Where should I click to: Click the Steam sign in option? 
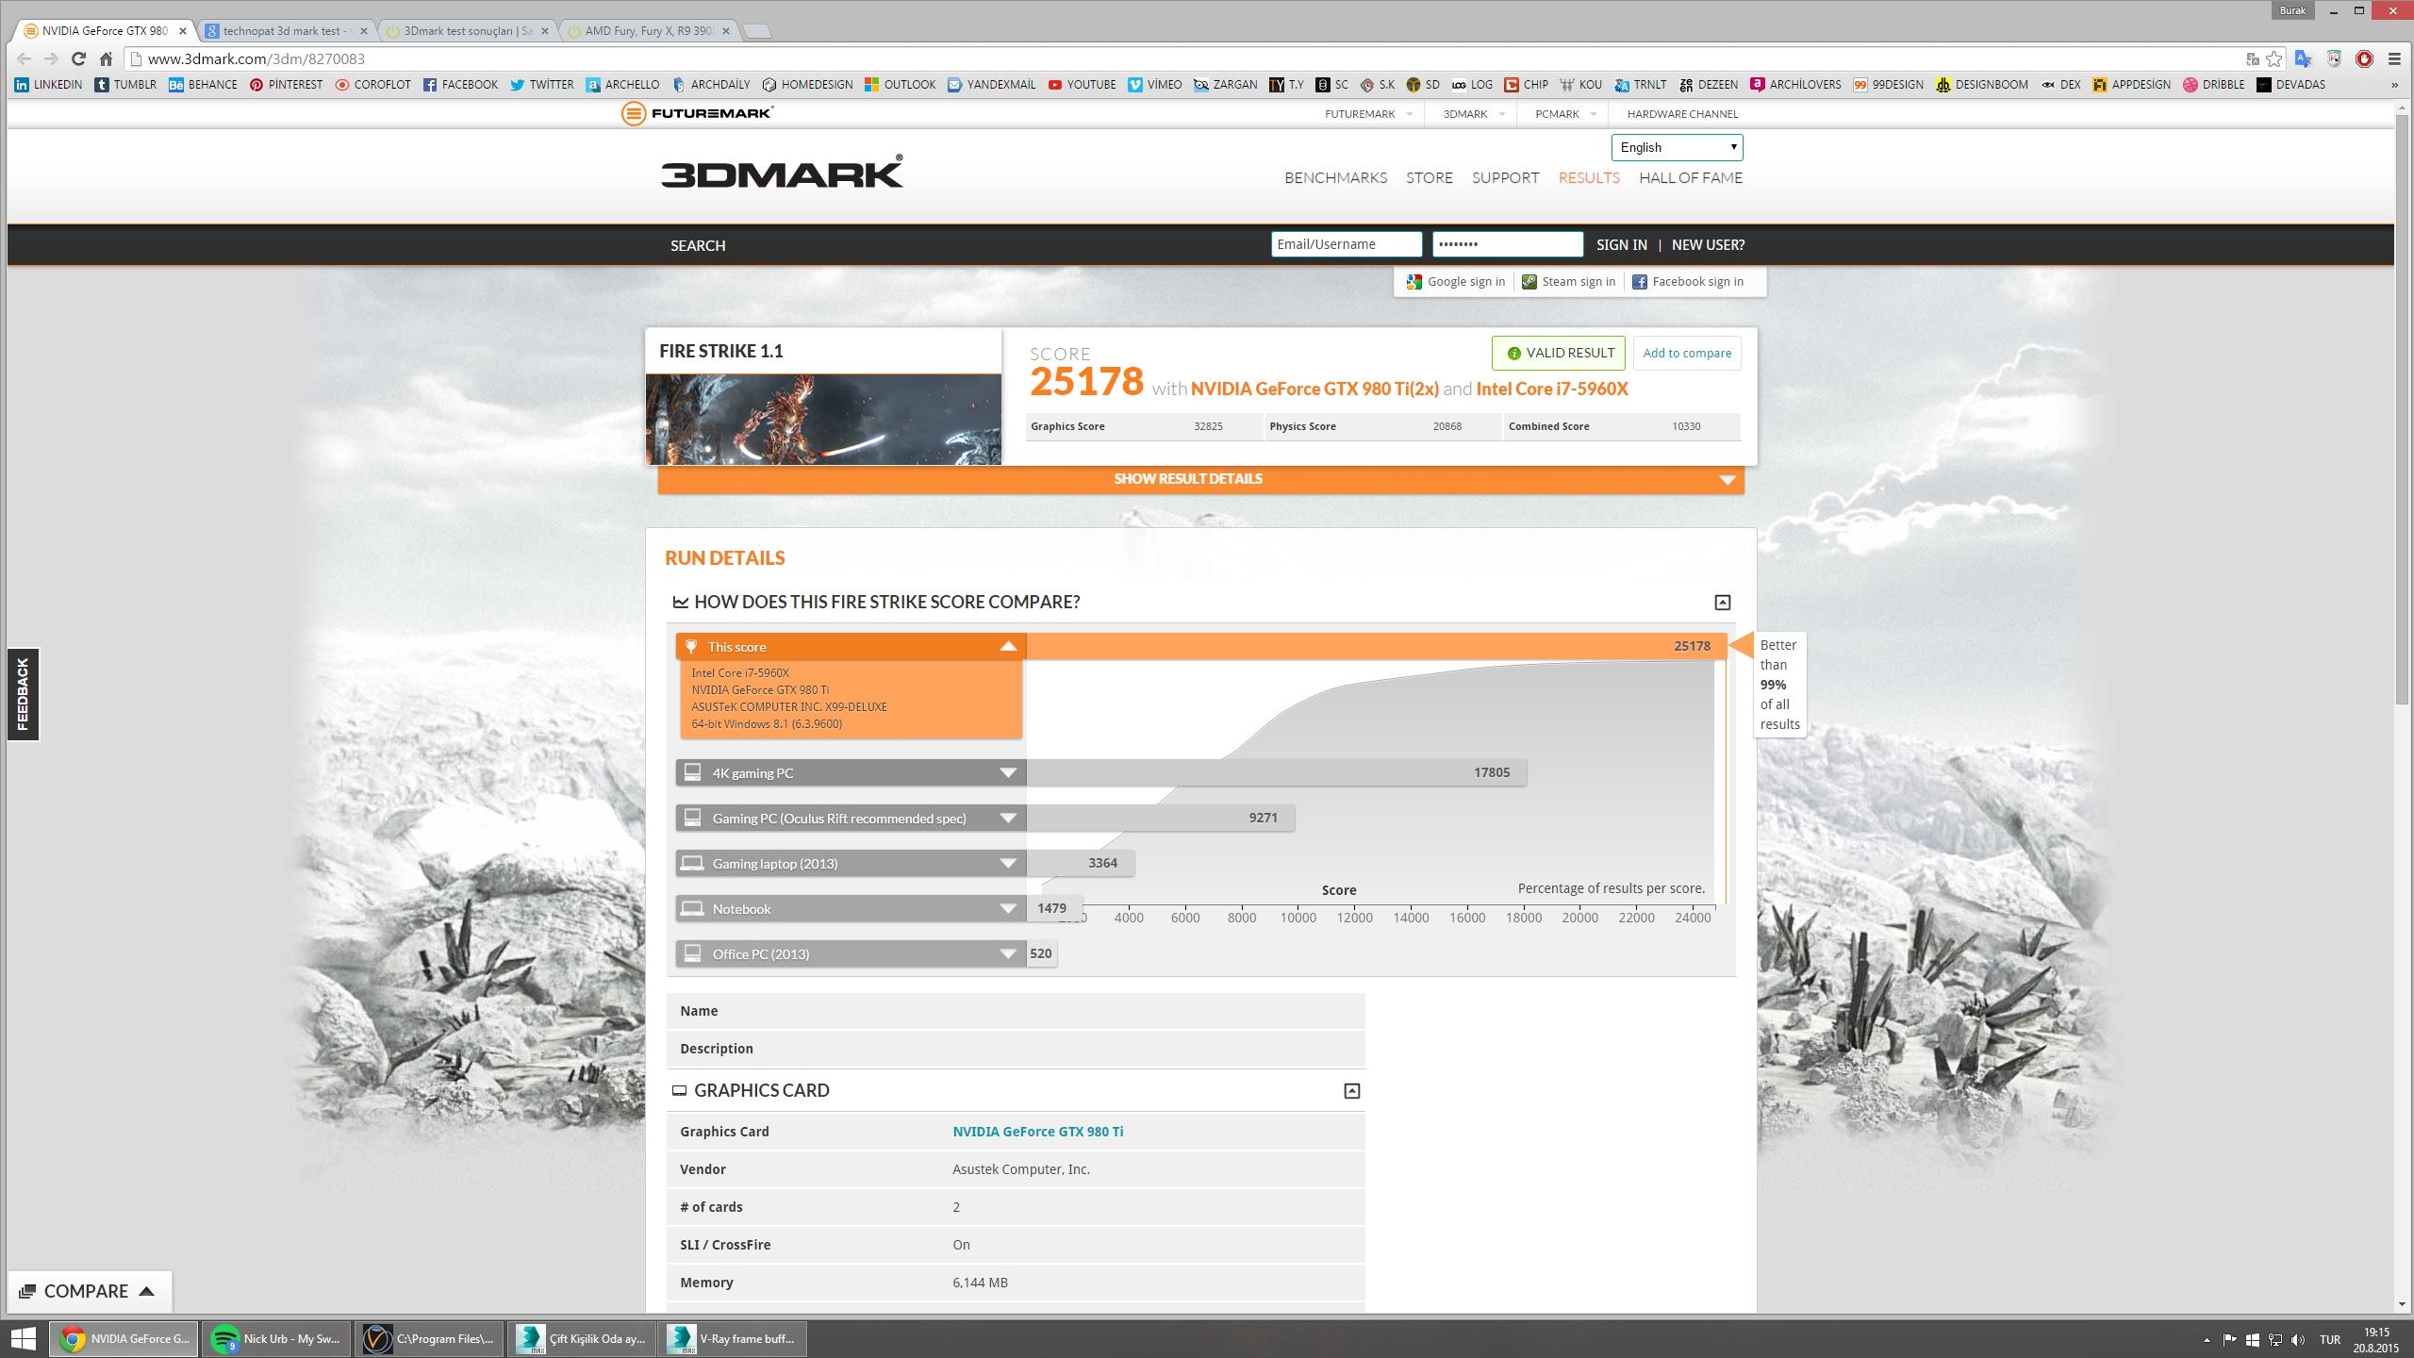pos(1568,282)
